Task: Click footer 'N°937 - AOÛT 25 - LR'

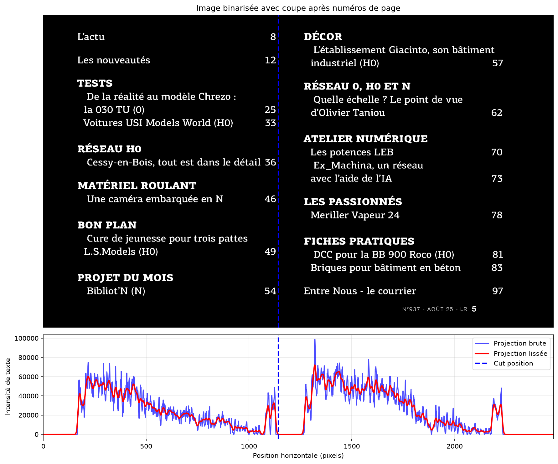Action: point(435,309)
